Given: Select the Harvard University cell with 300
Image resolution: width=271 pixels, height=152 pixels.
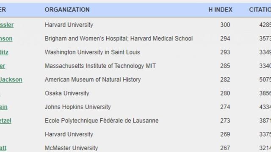Looking at the screenshot, I should click(69, 25).
